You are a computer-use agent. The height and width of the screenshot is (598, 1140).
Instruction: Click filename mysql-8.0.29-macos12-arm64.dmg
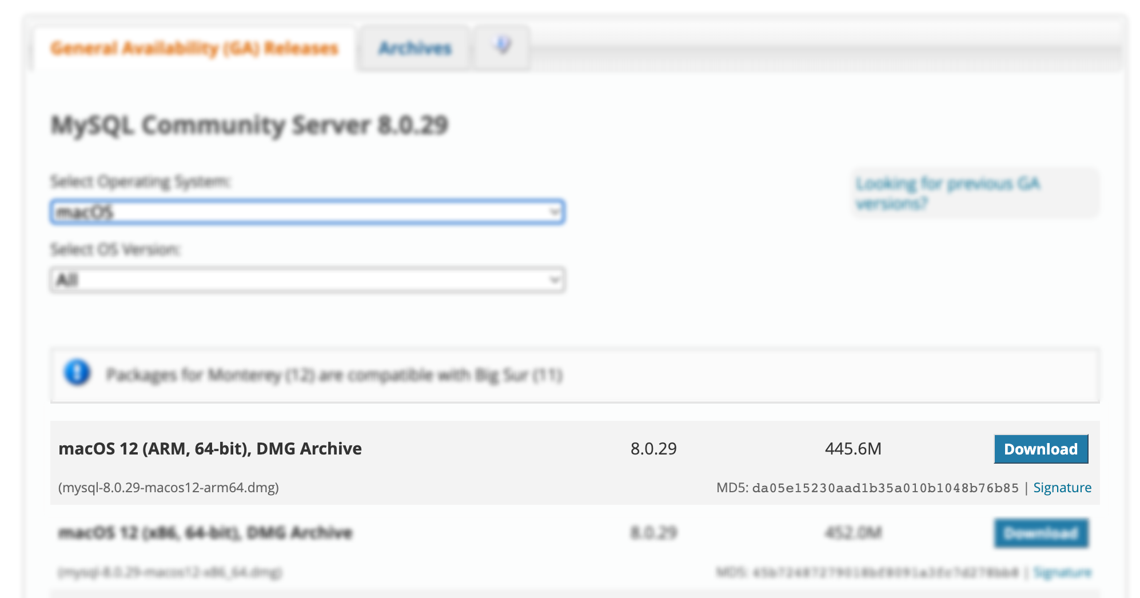pos(169,488)
